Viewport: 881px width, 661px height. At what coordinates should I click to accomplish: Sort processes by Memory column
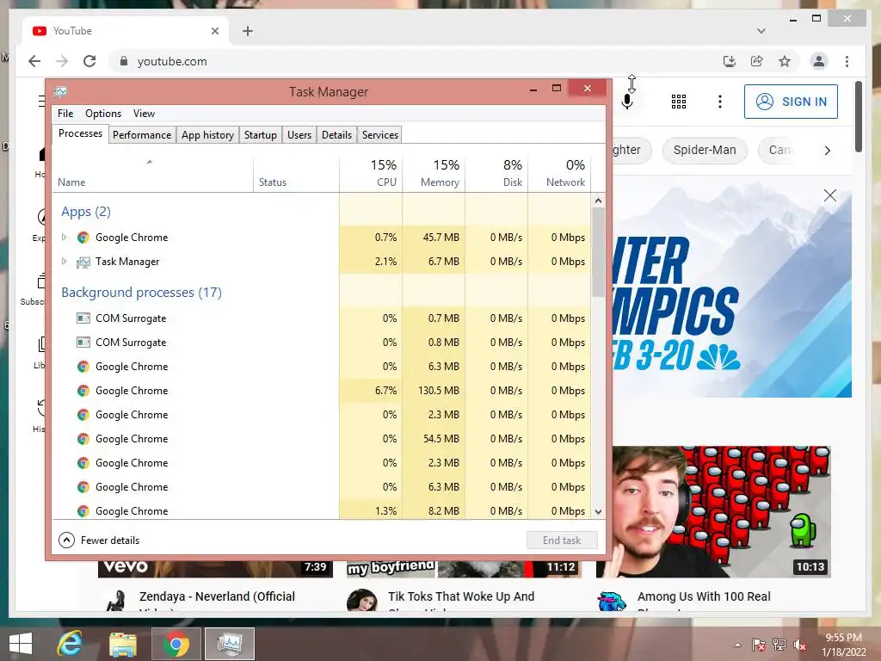click(x=434, y=172)
